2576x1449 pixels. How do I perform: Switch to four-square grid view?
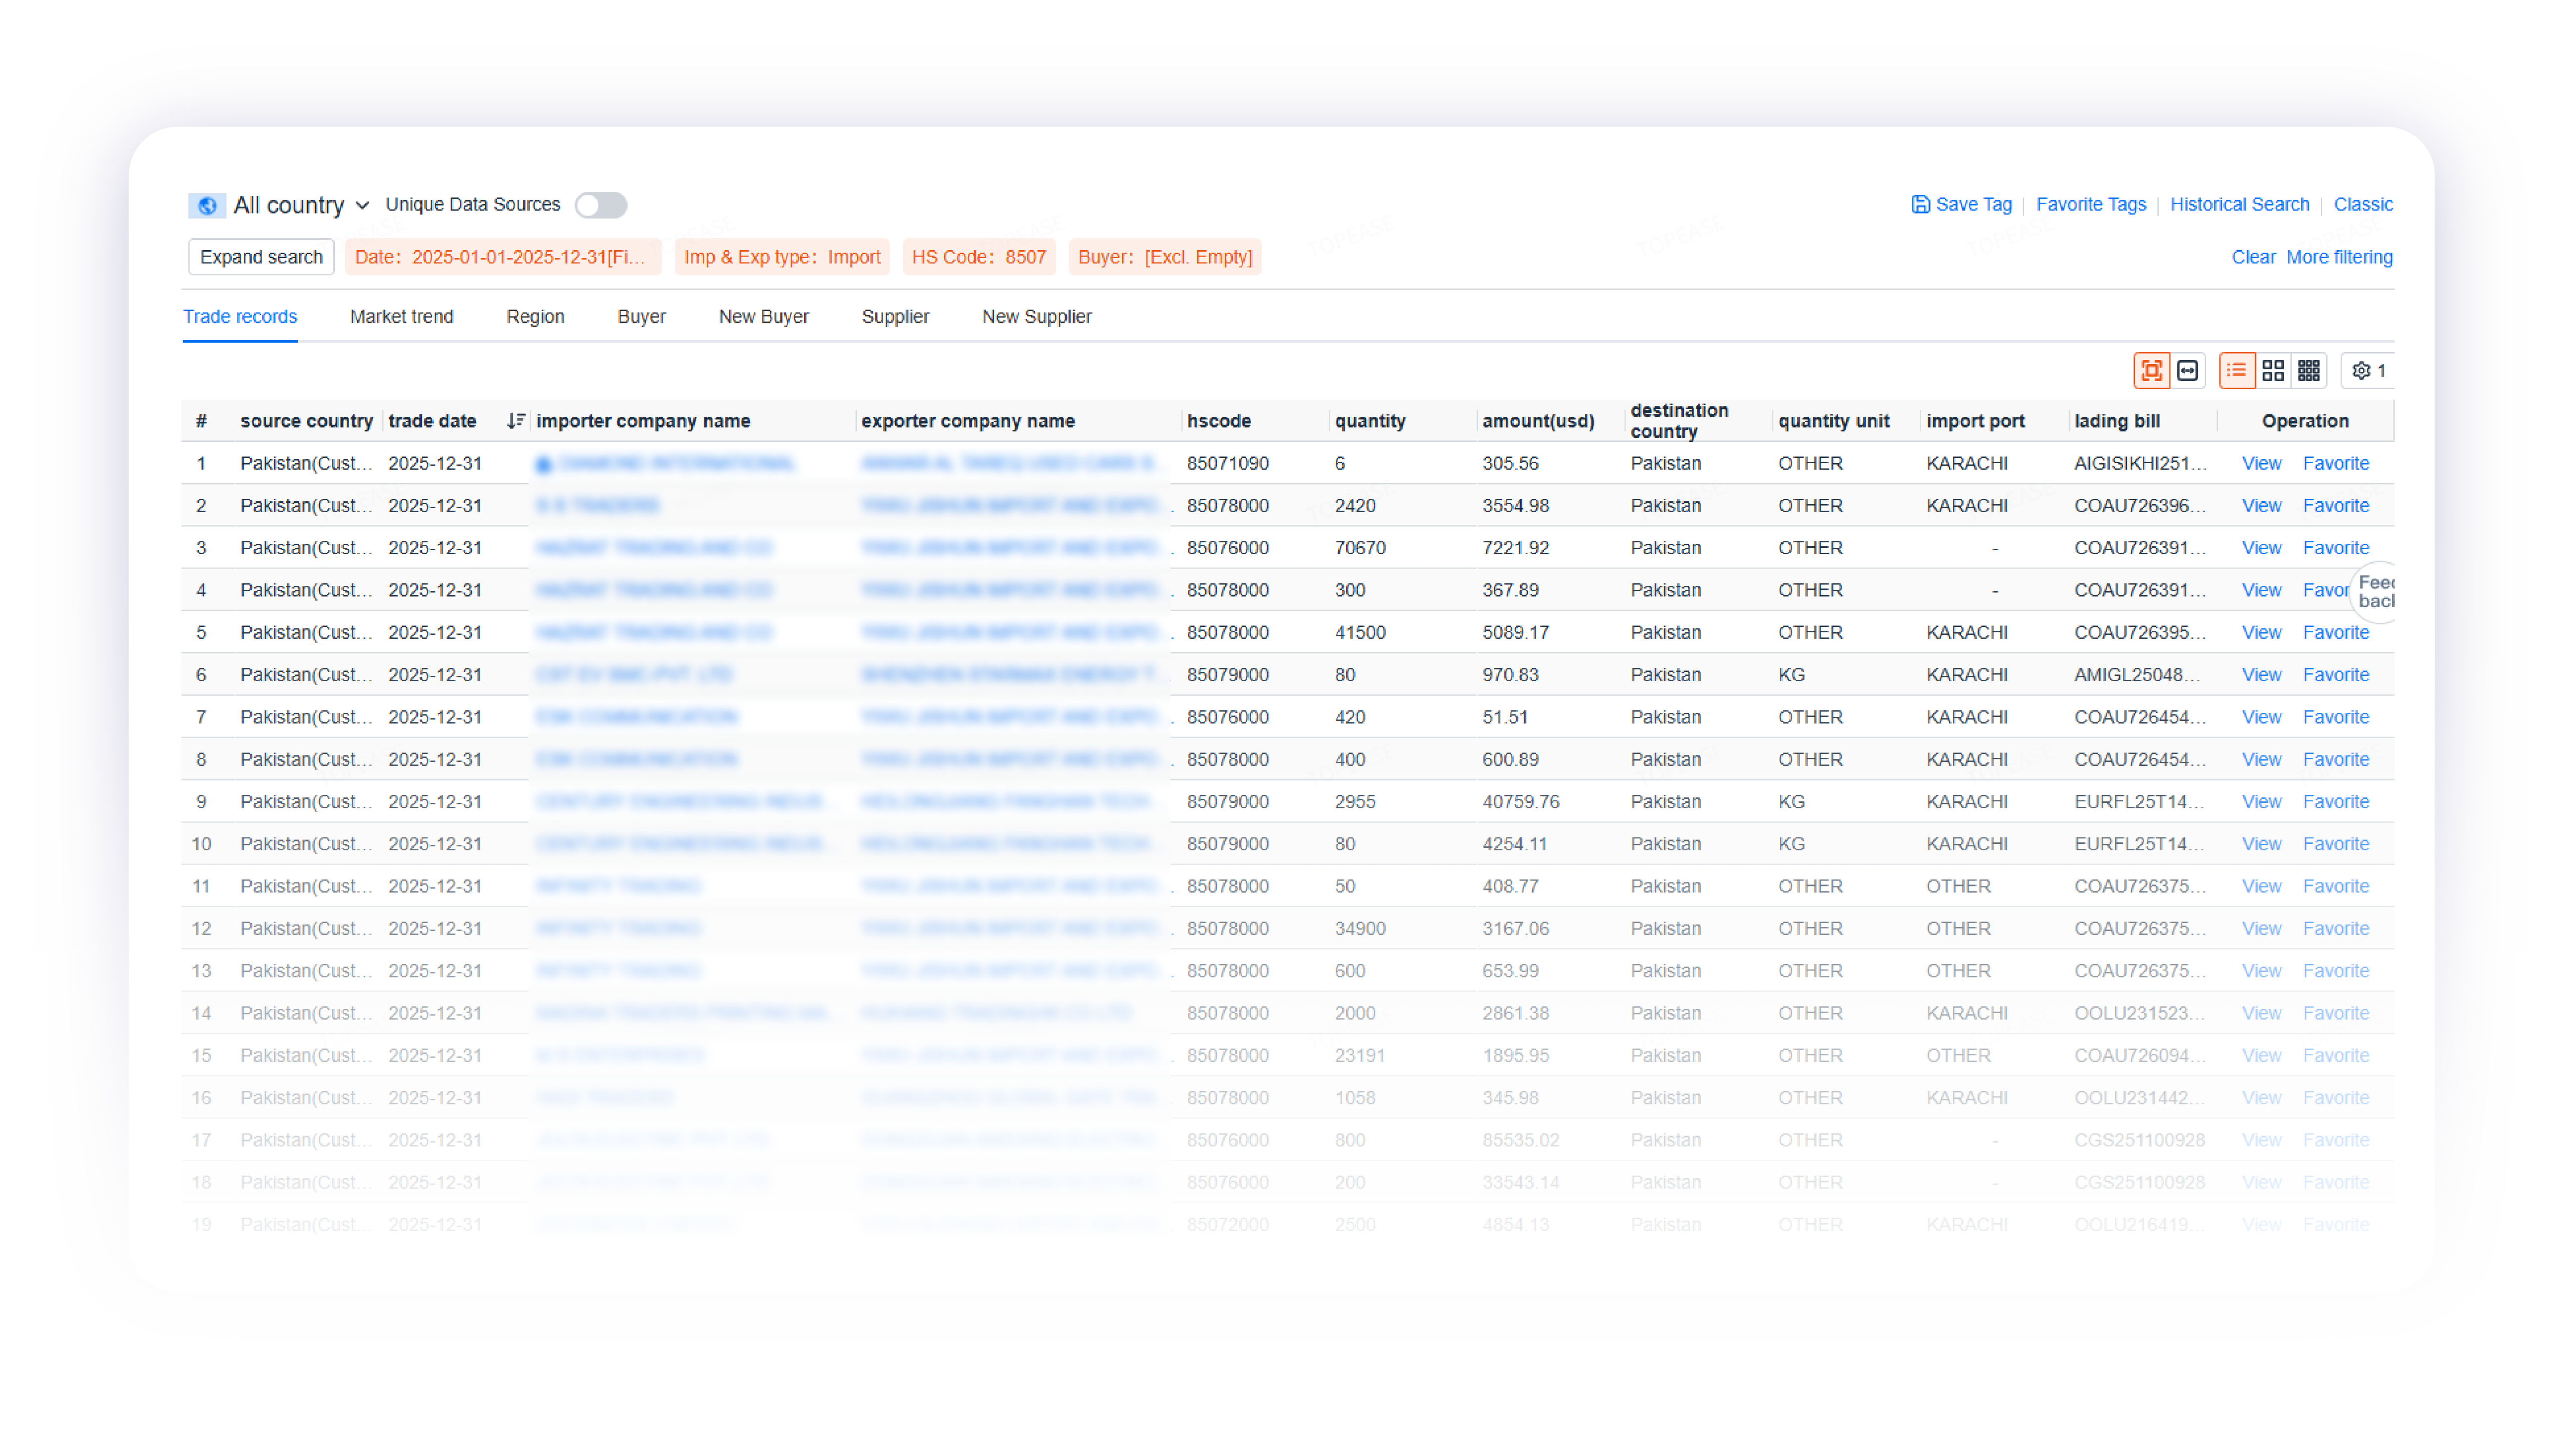pyautogui.click(x=2272, y=371)
